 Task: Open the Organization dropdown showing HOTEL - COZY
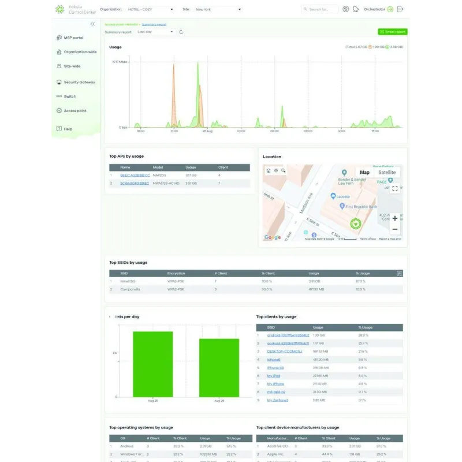[148, 9]
